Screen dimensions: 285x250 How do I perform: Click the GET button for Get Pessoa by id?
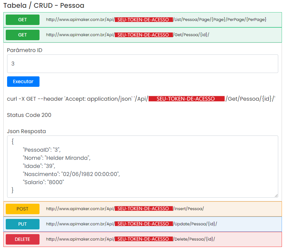coord(23,35)
